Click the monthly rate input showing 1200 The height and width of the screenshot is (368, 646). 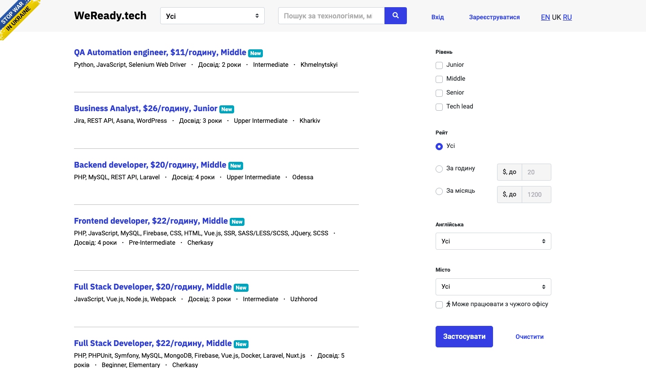pyautogui.click(x=537, y=195)
